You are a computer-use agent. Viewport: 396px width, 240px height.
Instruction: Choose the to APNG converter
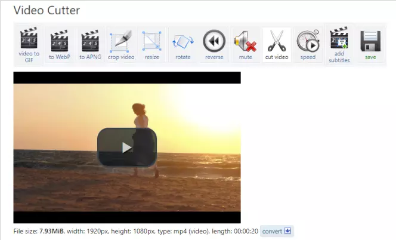pyautogui.click(x=90, y=45)
